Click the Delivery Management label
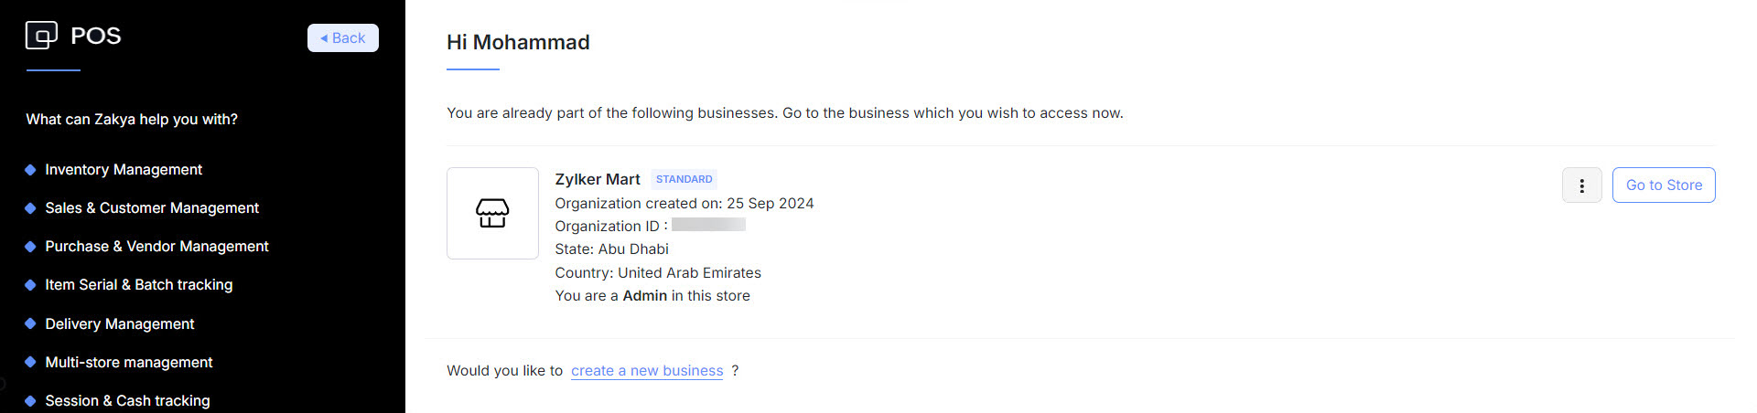 tap(120, 324)
